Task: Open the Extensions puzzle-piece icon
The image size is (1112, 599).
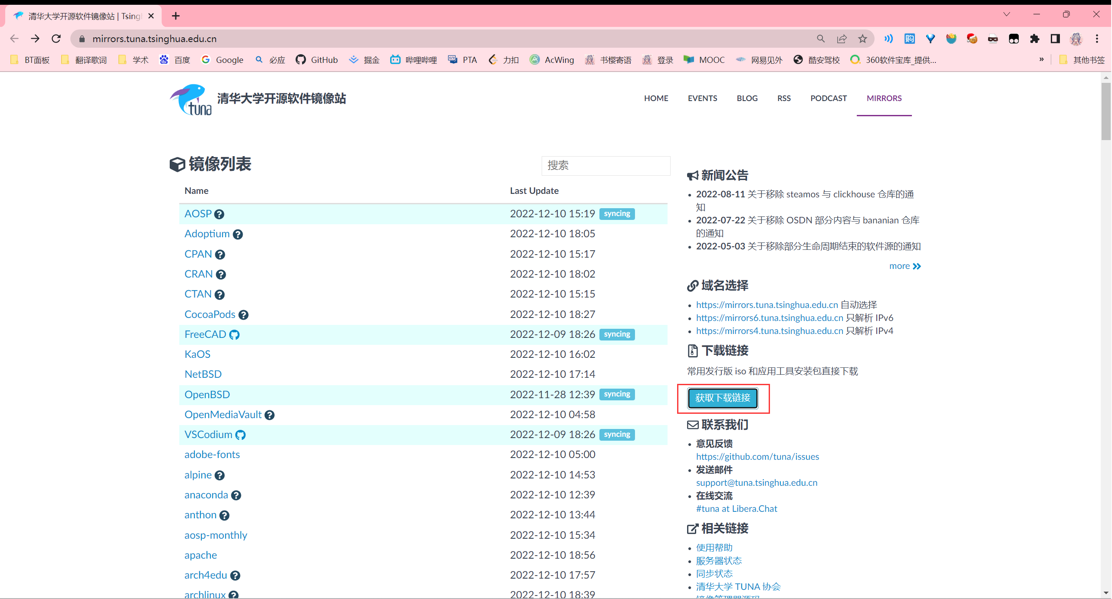Action: tap(1035, 39)
